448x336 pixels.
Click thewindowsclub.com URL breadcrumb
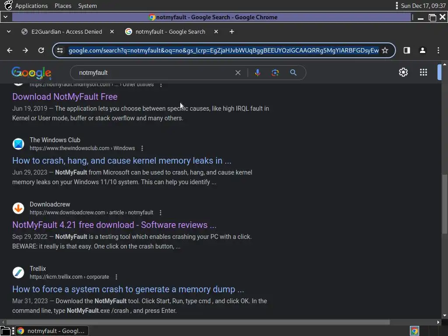point(82,148)
